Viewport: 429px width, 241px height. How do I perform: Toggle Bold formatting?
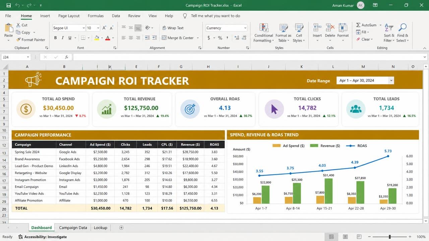pyautogui.click(x=55, y=38)
